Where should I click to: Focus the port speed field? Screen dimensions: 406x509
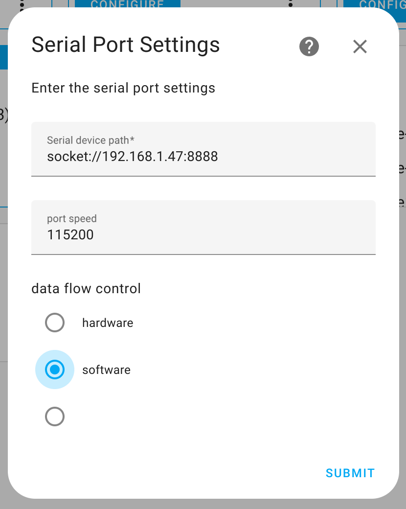point(203,228)
